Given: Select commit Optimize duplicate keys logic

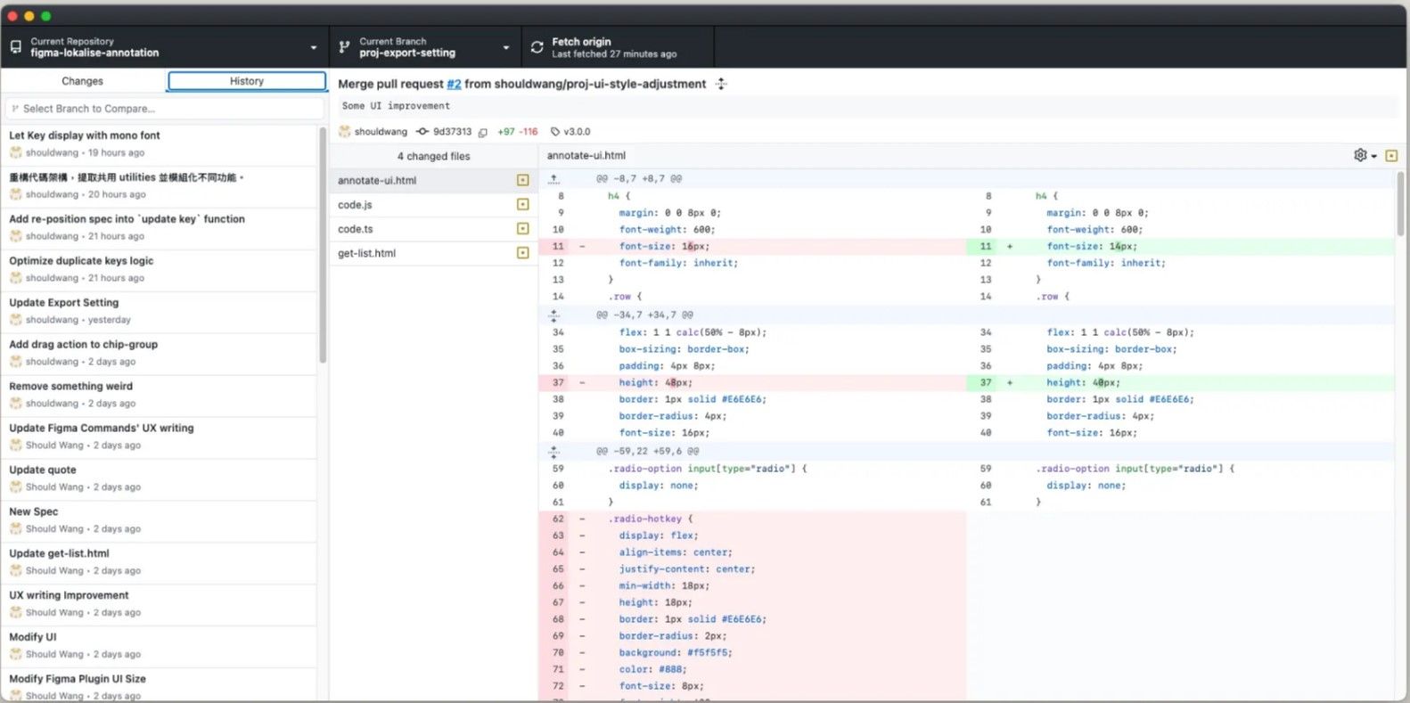Looking at the screenshot, I should (160, 270).
